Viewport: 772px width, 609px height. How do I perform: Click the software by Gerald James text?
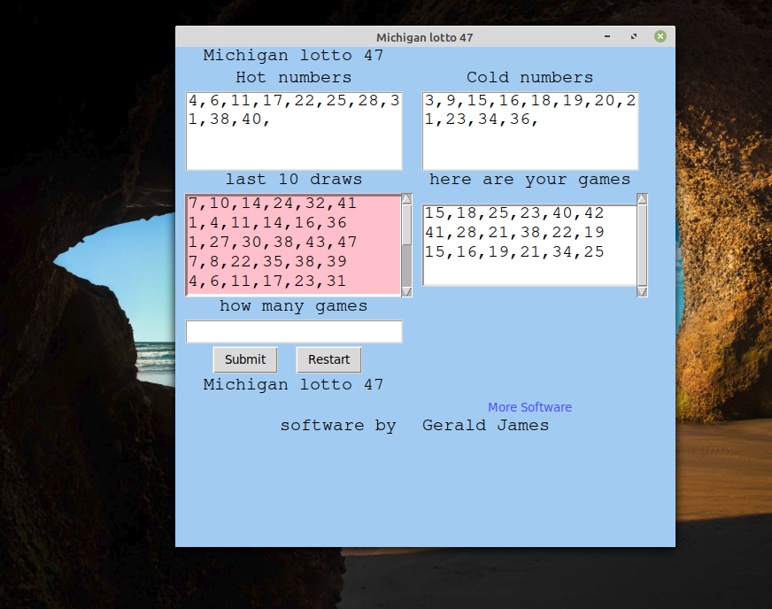coord(414,426)
